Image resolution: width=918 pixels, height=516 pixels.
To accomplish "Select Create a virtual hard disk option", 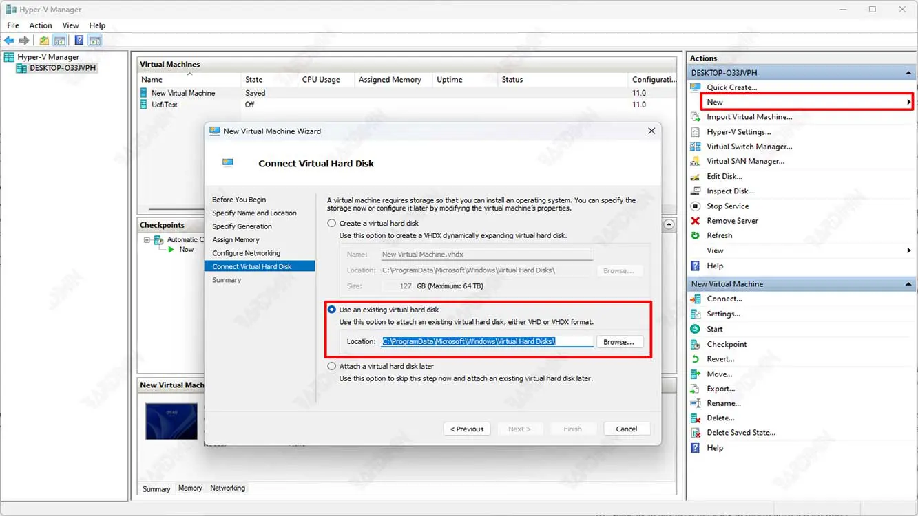I will click(x=332, y=223).
